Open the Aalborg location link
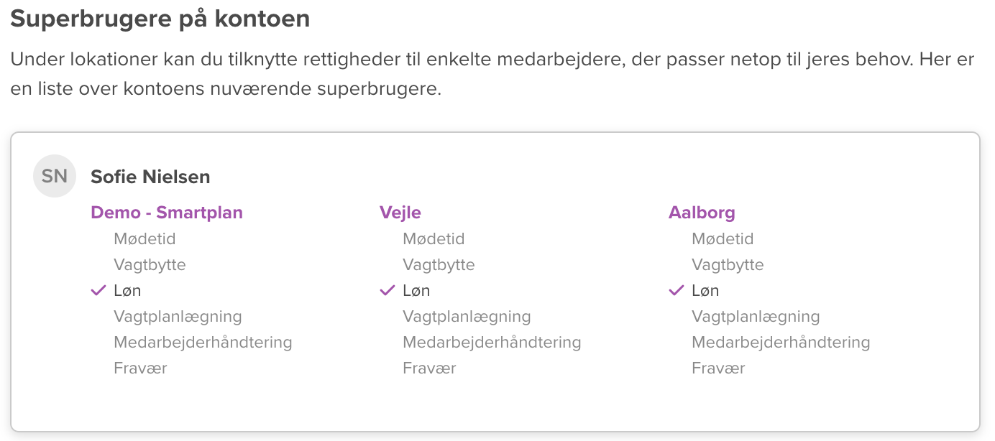Image resolution: width=995 pixels, height=441 pixels. click(x=702, y=213)
